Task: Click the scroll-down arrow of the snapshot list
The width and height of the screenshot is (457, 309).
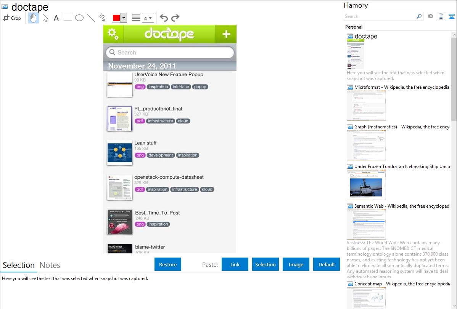Action: (454, 306)
